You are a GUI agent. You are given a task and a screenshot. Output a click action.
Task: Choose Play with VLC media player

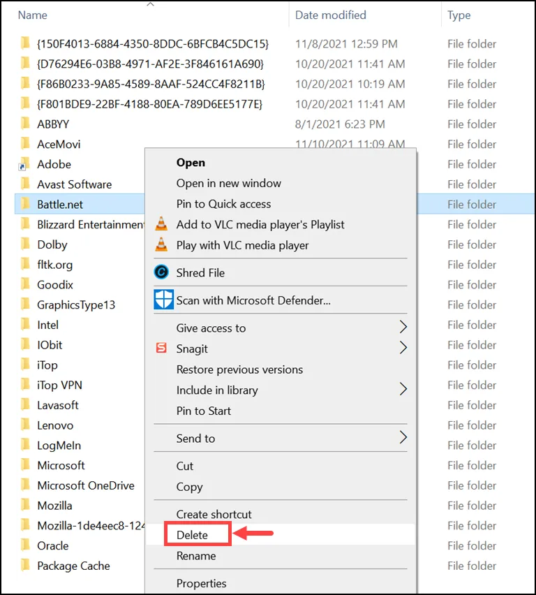(242, 245)
